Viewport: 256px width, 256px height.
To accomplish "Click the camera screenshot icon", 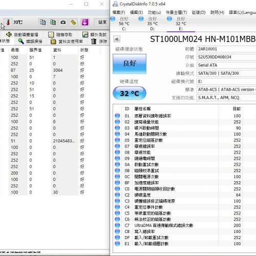I will [x=63, y=22].
